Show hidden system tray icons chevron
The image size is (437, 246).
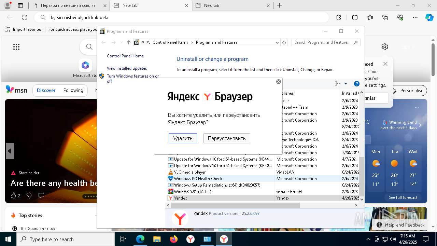(x=368, y=239)
